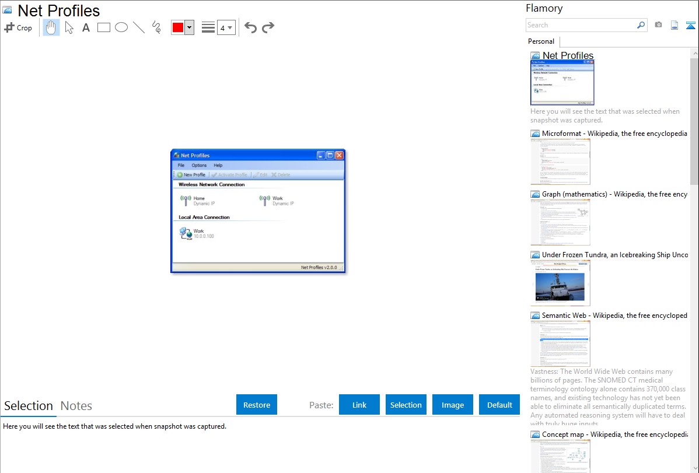The width and height of the screenshot is (699, 473).
Task: Click the Flamory search field
Action: tap(581, 25)
